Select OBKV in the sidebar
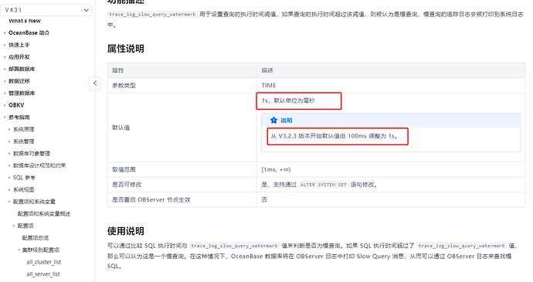Image resolution: width=533 pixels, height=282 pixels. click(16, 105)
